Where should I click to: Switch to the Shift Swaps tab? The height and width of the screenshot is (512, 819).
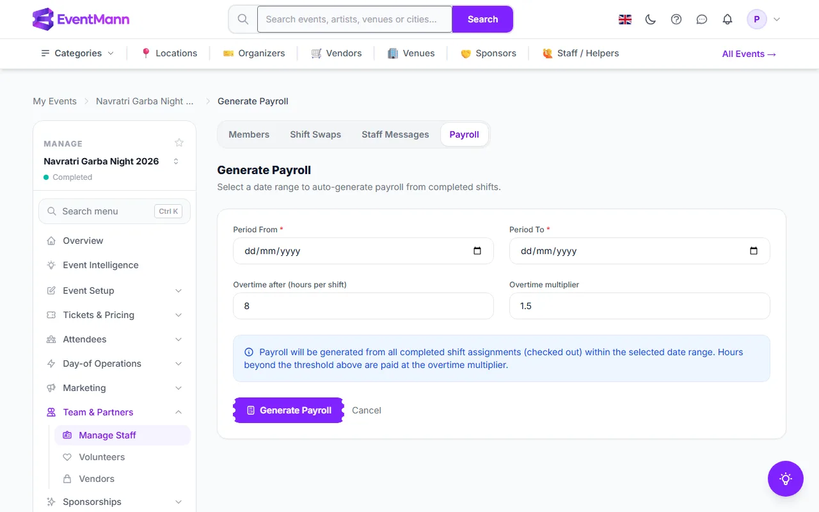coord(315,134)
